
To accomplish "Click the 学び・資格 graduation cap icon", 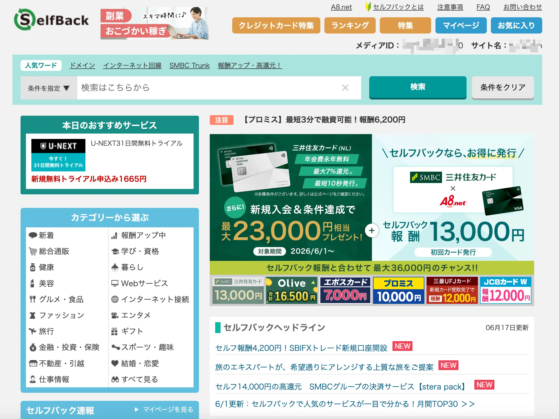I will point(115,251).
